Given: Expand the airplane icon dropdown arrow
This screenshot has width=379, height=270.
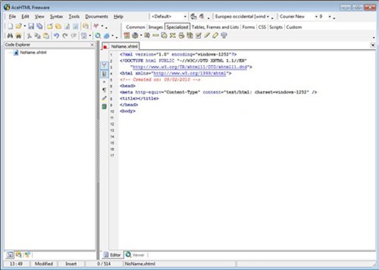Looking at the screenshot, I should (102, 26).
